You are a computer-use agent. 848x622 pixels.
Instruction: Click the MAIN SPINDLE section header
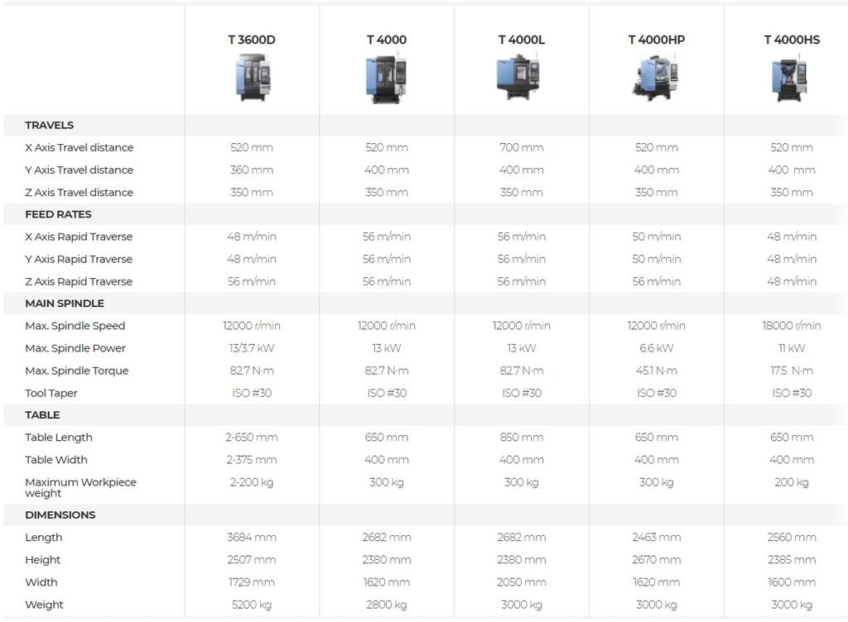pyautogui.click(x=65, y=304)
